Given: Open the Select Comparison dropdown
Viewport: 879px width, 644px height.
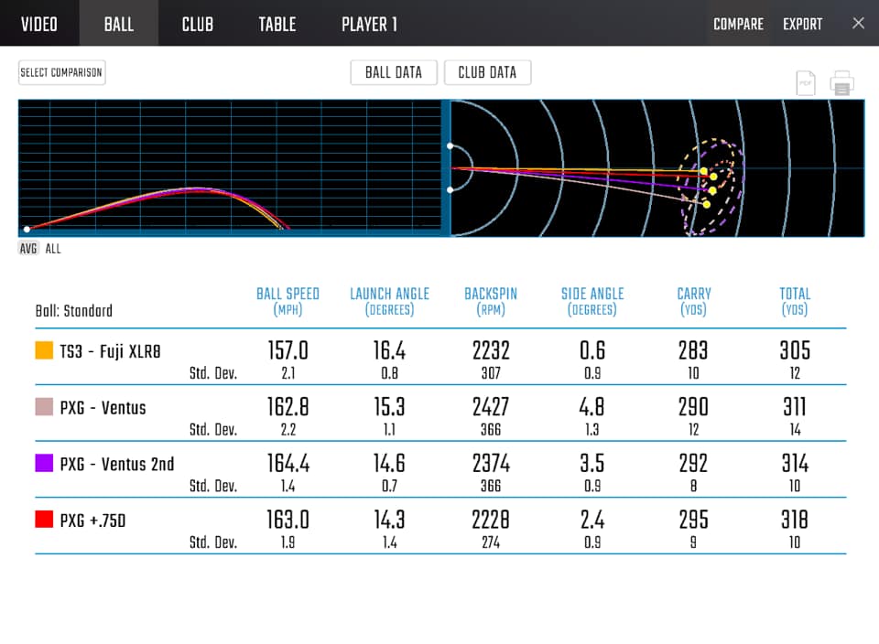Looking at the screenshot, I should pos(62,72).
